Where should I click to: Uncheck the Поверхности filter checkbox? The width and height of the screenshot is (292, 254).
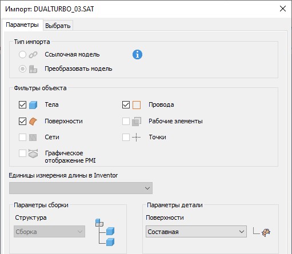pos(22,121)
